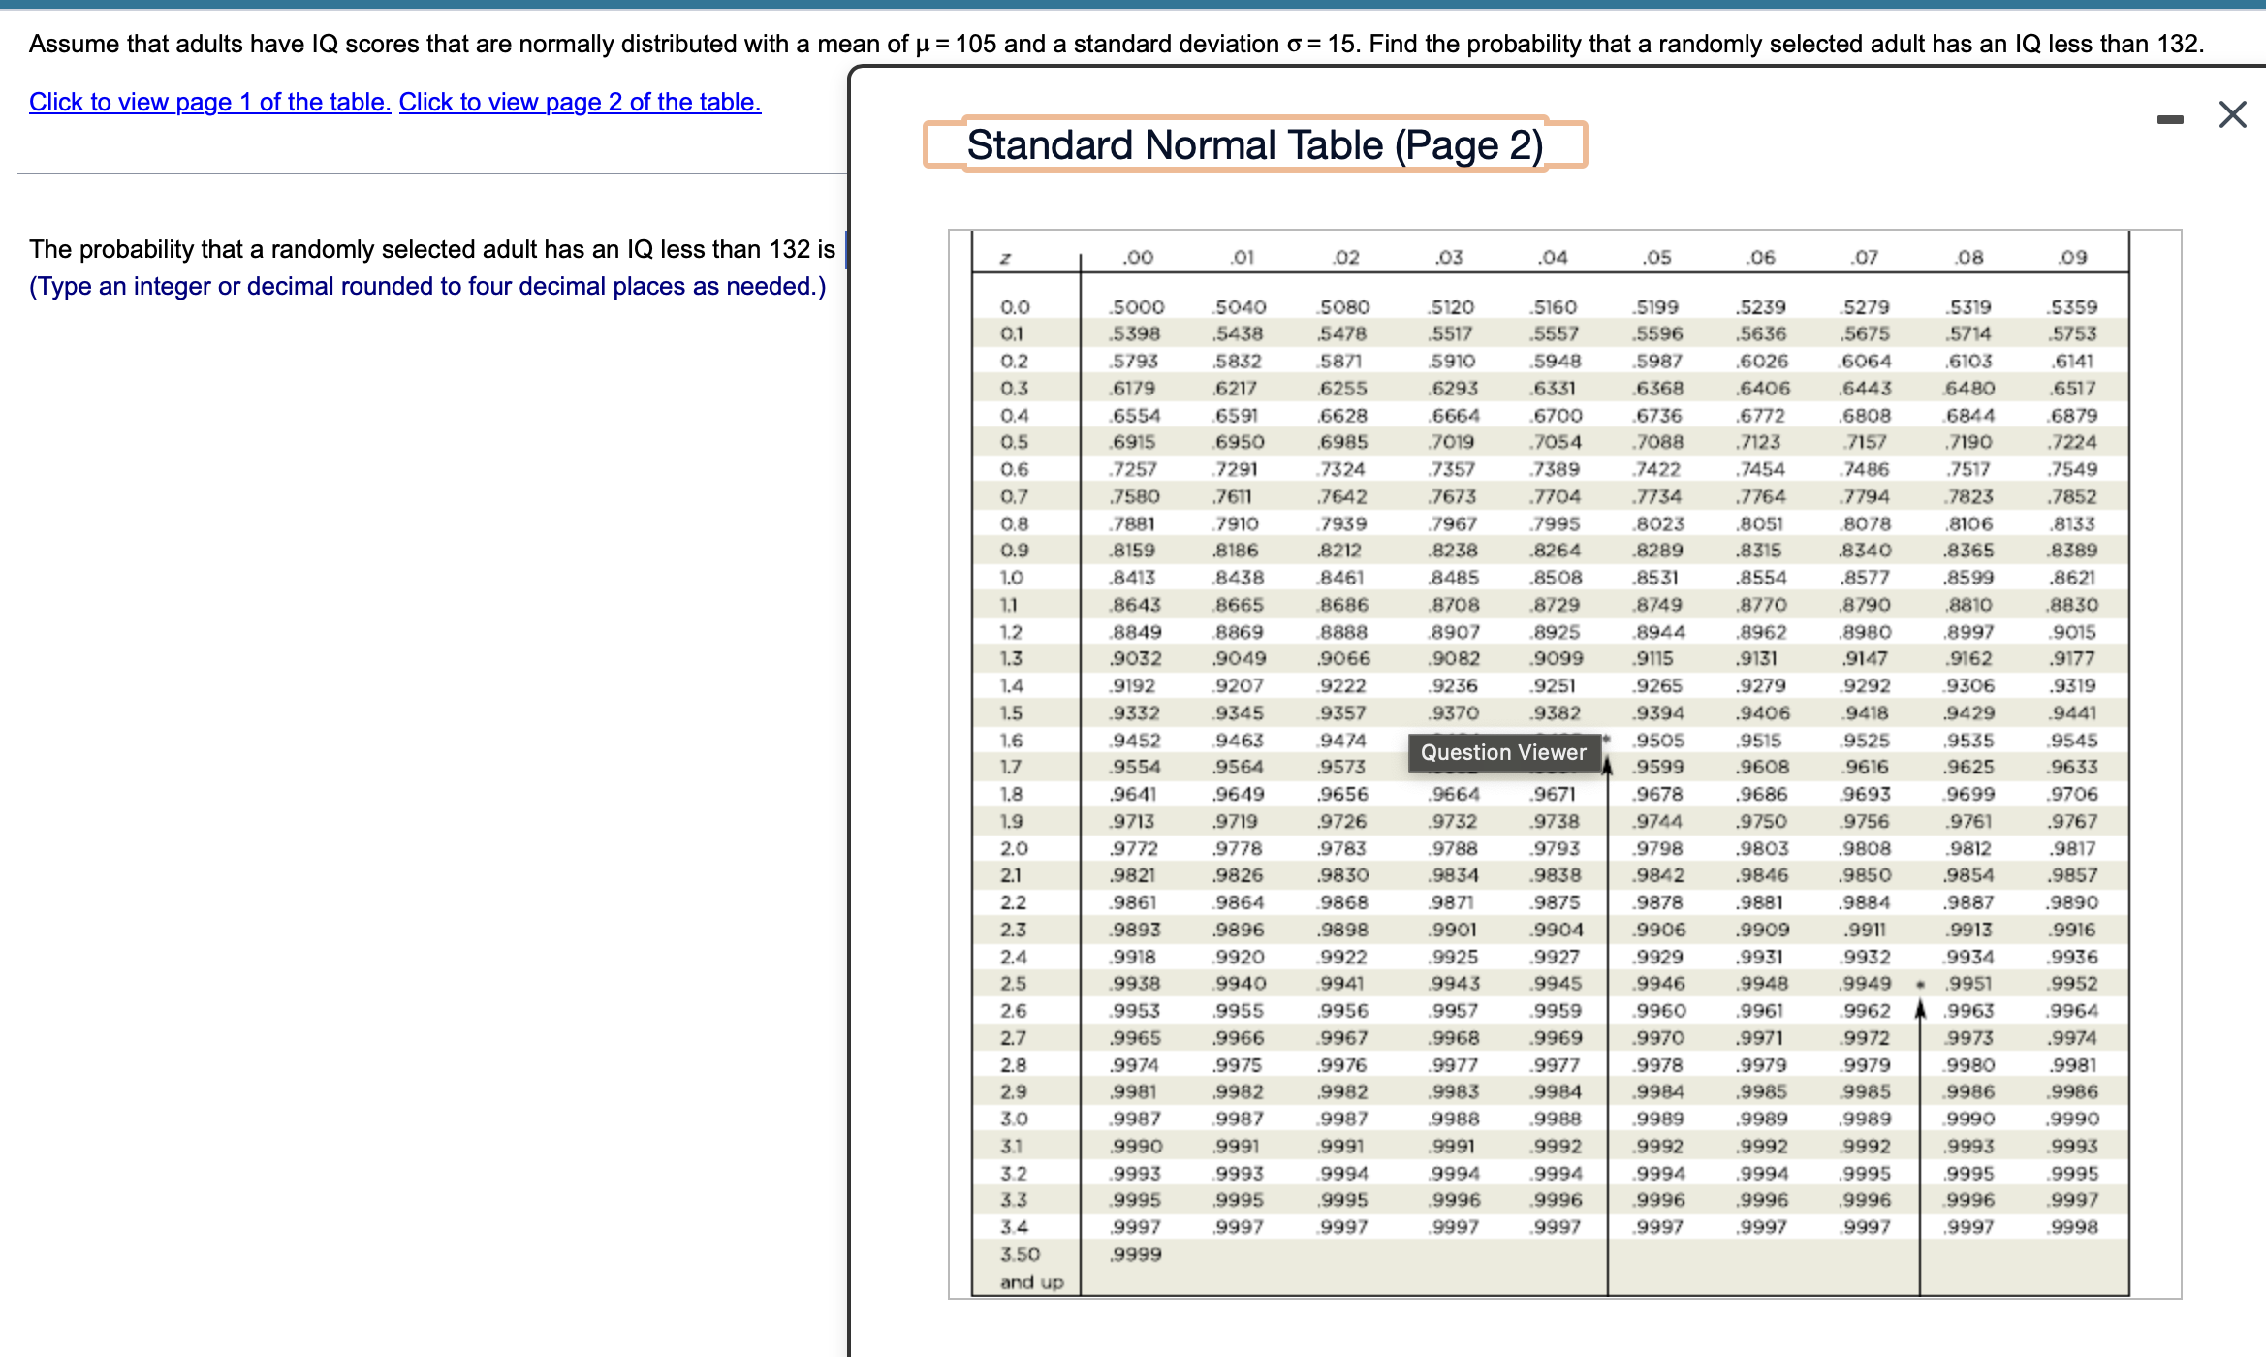Click the Standard Normal Table (Page 2) title

pyautogui.click(x=1255, y=144)
